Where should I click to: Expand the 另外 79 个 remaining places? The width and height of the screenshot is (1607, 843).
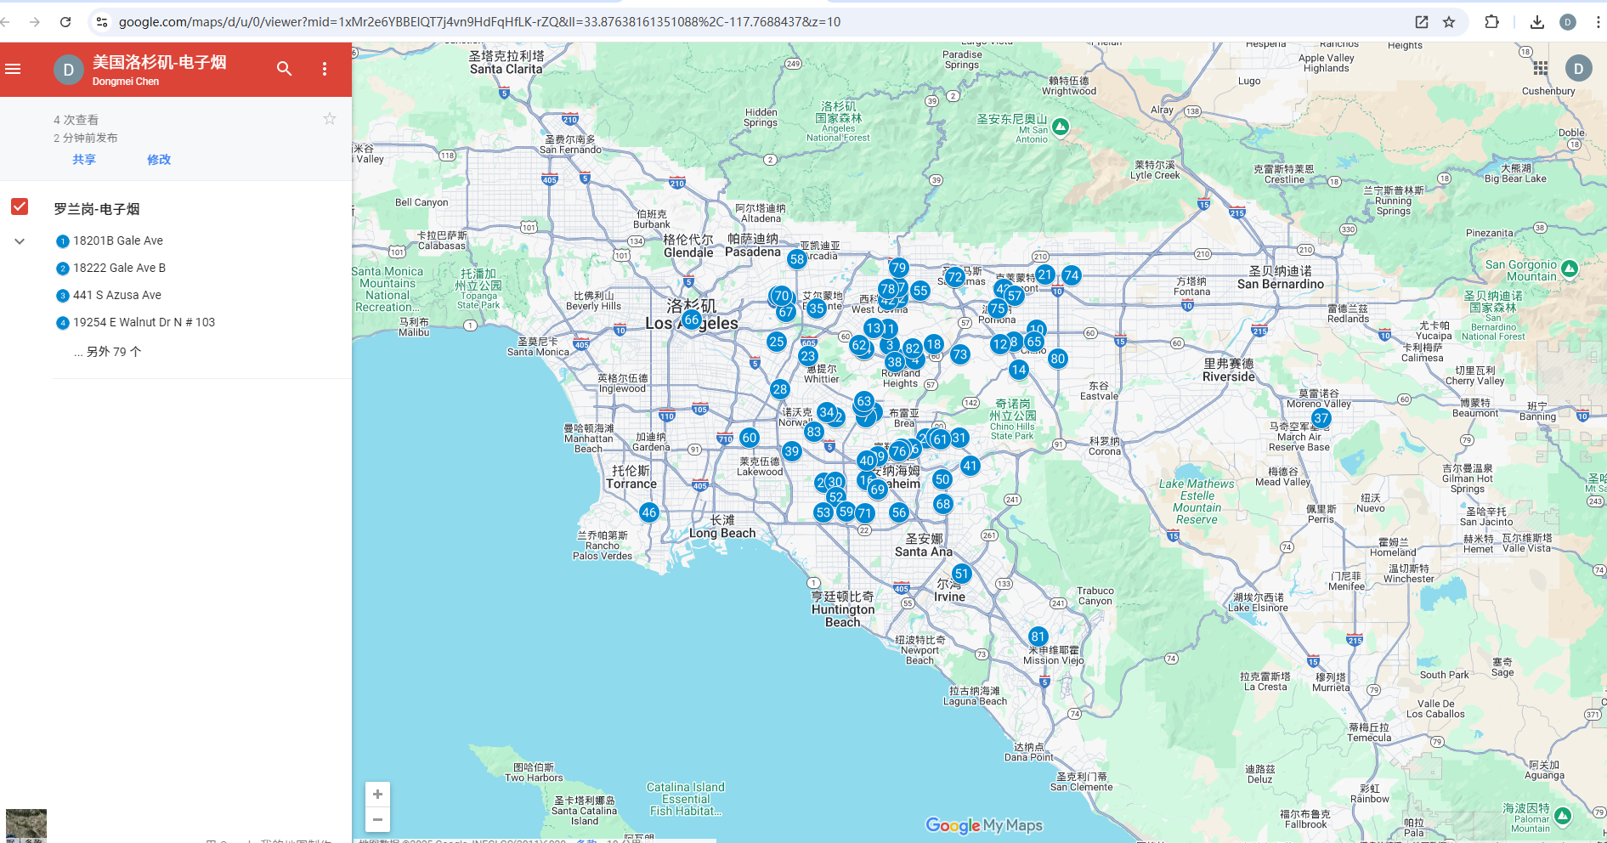108,352
